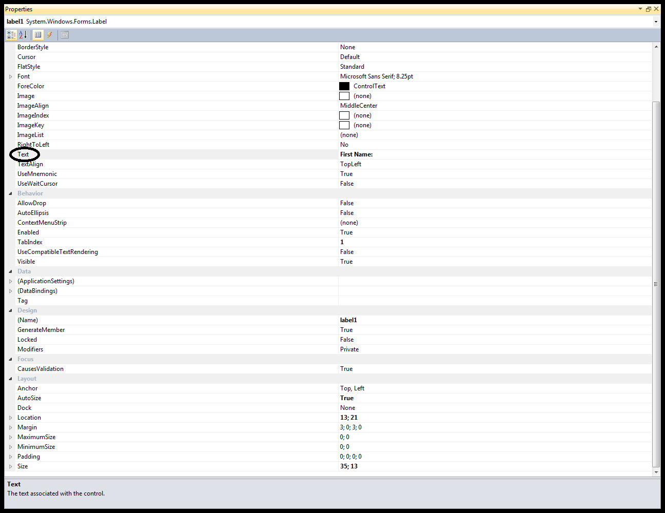Sort properties alphabetically with A-Z icon
This screenshot has width=665, height=513.
coord(23,35)
